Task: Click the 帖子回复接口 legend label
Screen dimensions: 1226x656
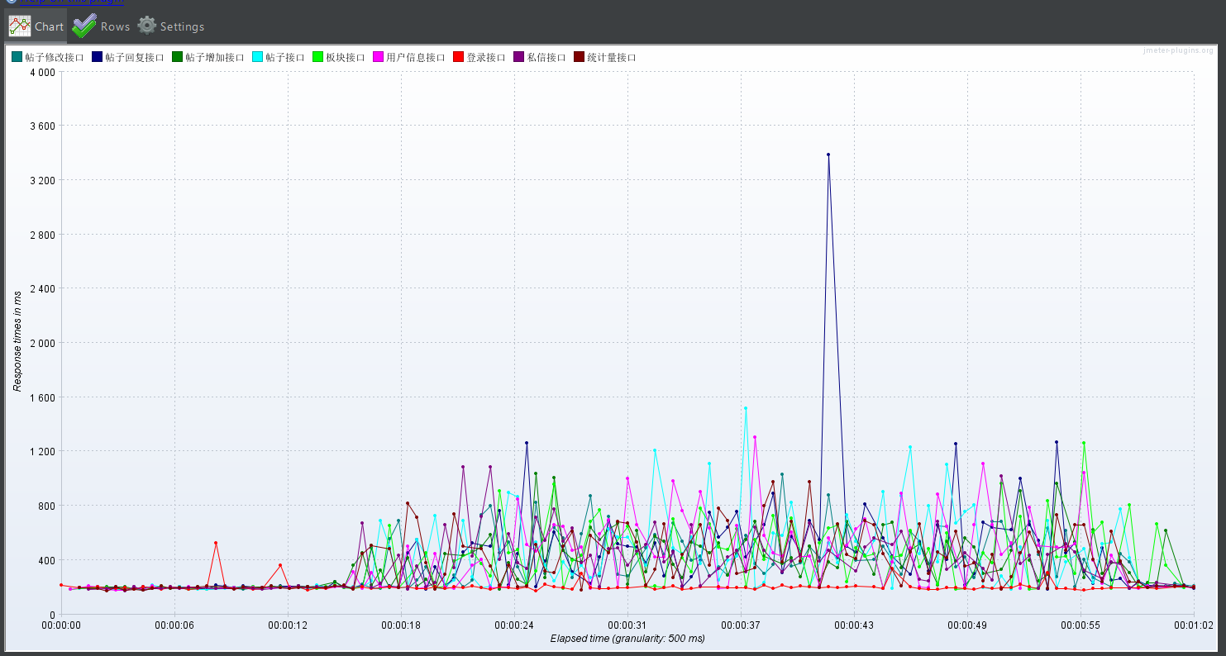Action: point(135,58)
